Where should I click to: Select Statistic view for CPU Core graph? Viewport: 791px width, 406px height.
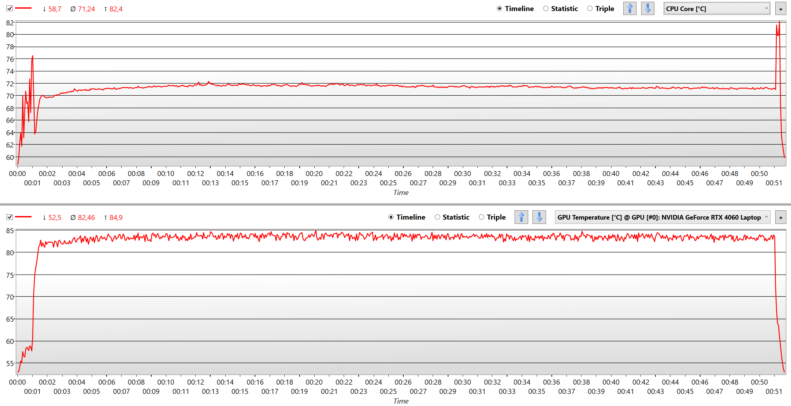click(546, 9)
